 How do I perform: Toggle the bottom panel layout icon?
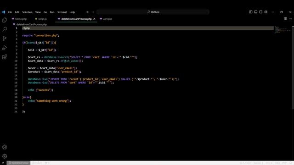click(256, 12)
